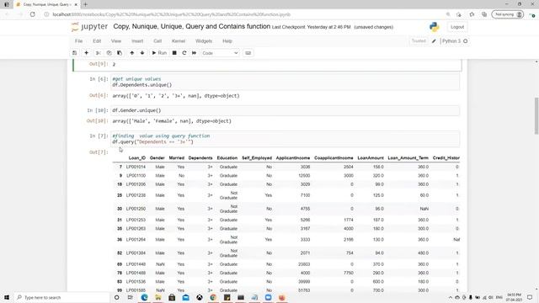The height and width of the screenshot is (303, 539).
Task: Open the Insert menu
Action: click(x=137, y=41)
